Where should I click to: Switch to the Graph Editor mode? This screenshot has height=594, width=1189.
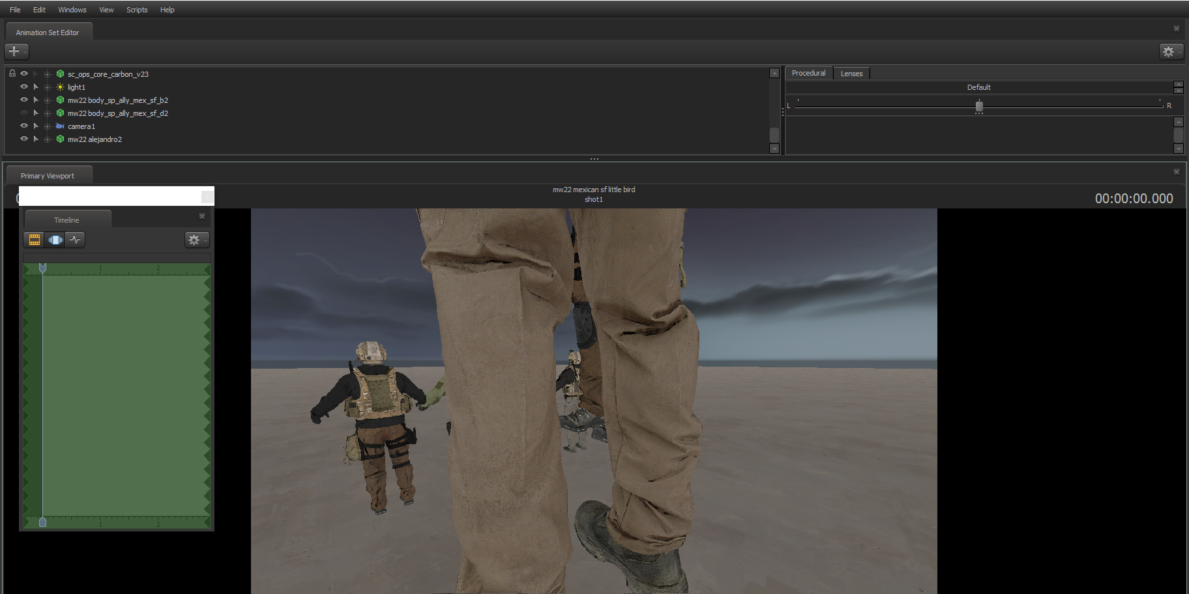75,240
